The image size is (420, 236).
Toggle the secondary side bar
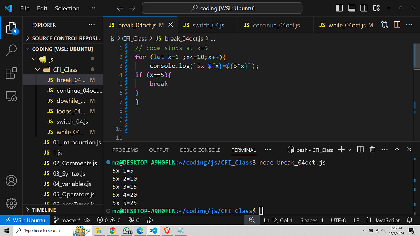(364, 8)
